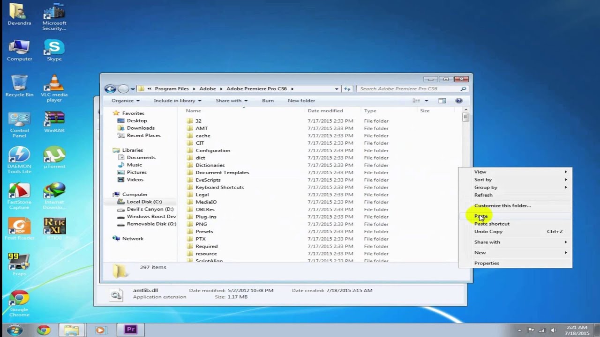Viewport: 600px width, 337px height.
Task: Launch Skype from the desktop
Action: point(54,50)
